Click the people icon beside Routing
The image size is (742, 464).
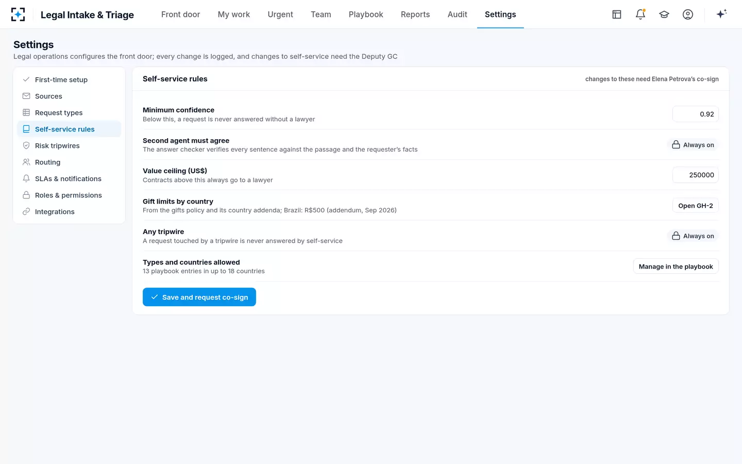(26, 162)
